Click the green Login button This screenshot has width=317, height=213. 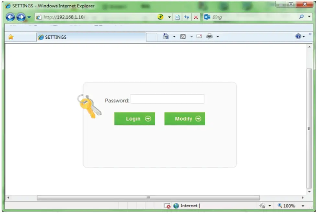(x=135, y=119)
